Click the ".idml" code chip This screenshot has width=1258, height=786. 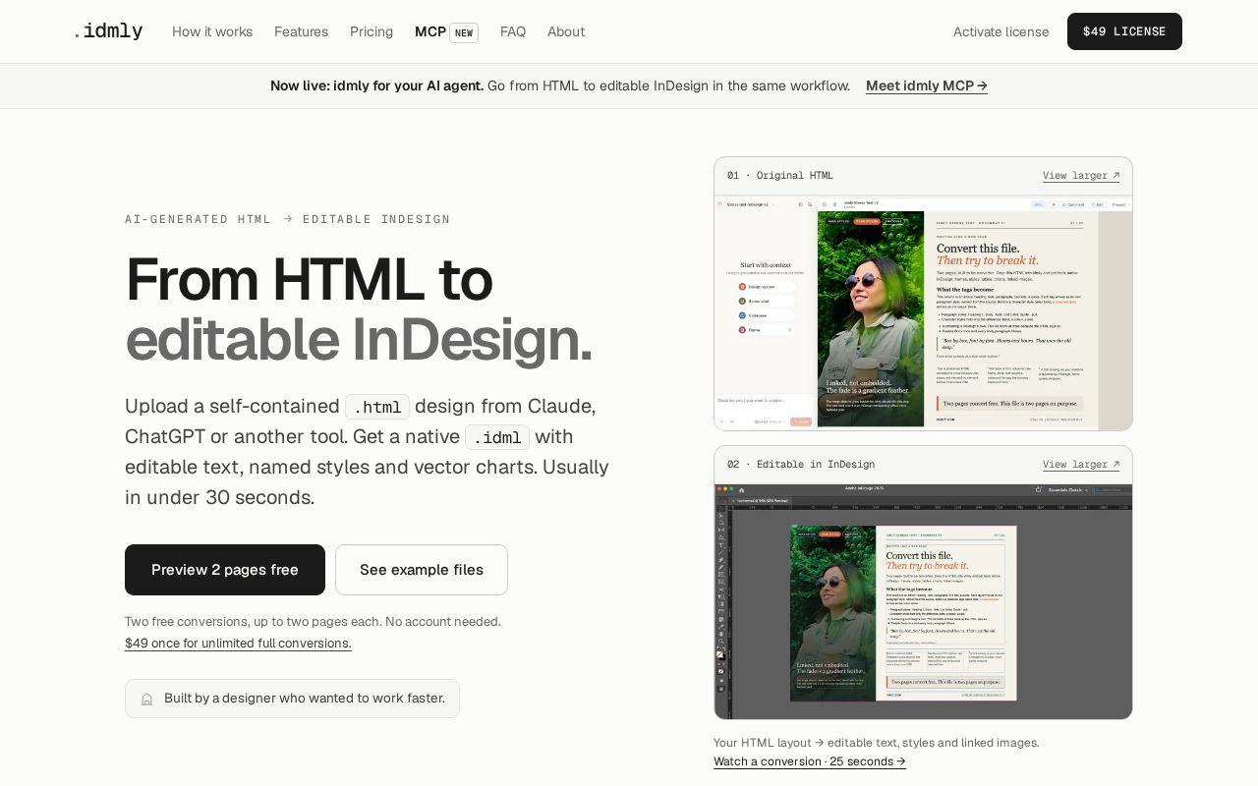point(497,437)
